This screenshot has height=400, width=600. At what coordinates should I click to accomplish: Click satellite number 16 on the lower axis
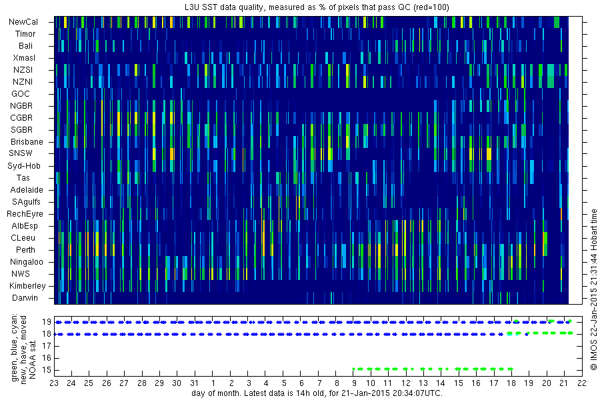click(x=47, y=358)
